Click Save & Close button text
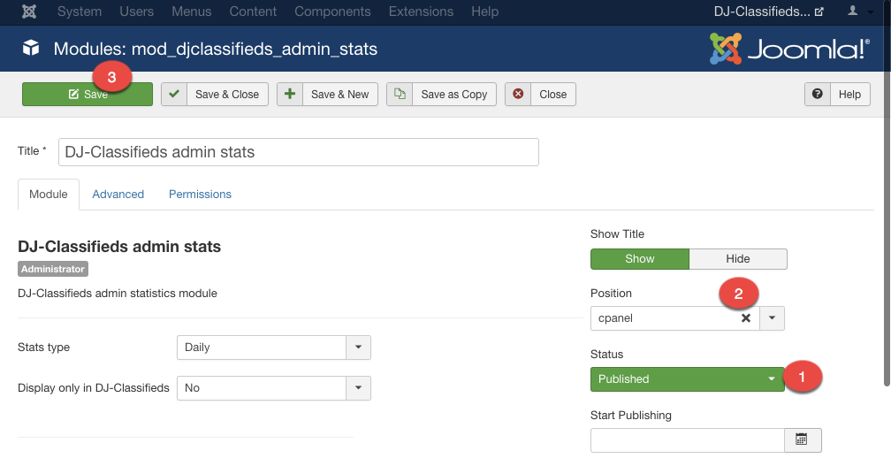The height and width of the screenshot is (466, 891). pos(227,95)
